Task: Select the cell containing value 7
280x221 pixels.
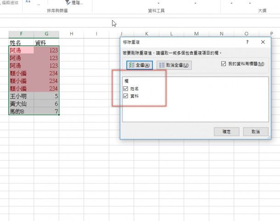Action: pyautogui.click(x=46, y=111)
